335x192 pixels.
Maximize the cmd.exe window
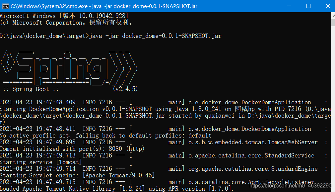tap(308, 6)
